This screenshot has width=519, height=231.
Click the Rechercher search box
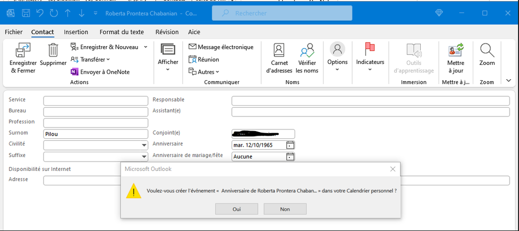point(282,13)
